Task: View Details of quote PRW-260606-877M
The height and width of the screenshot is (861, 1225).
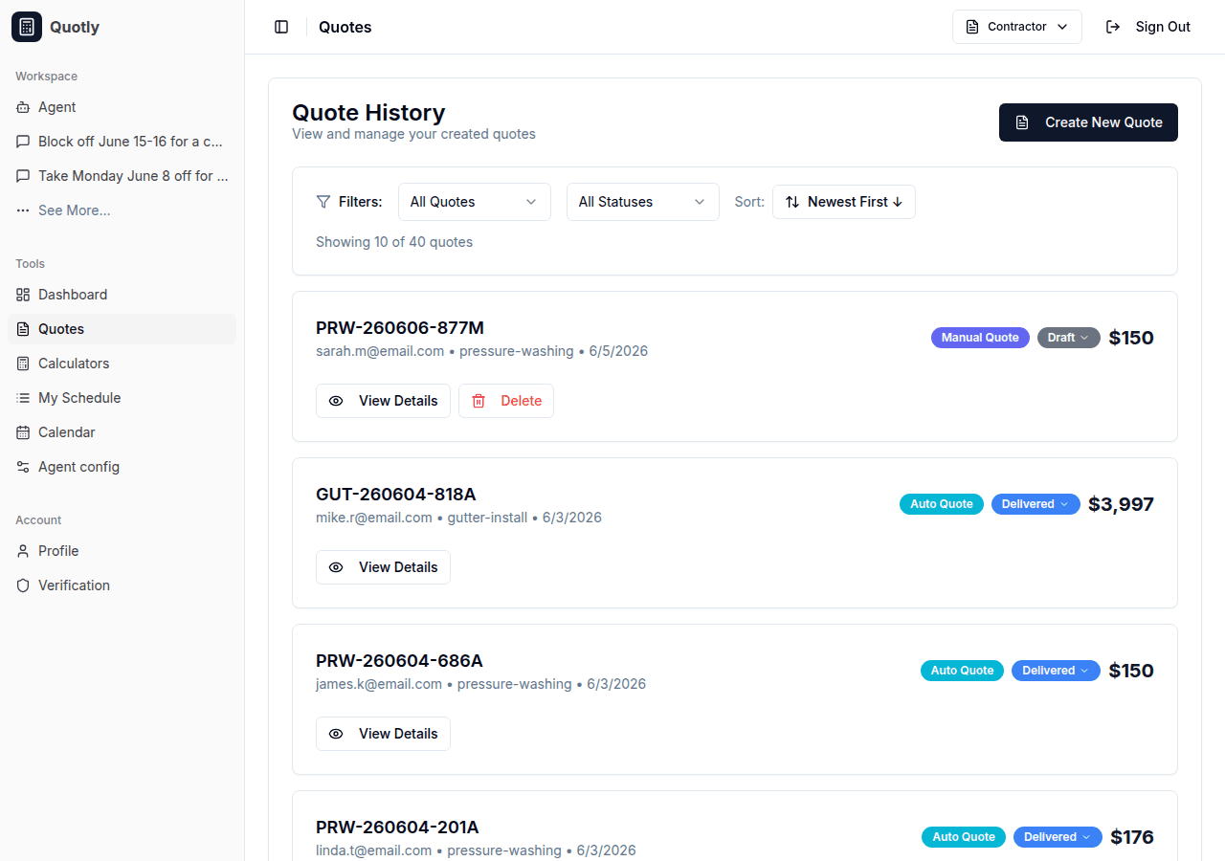Action: point(383,401)
